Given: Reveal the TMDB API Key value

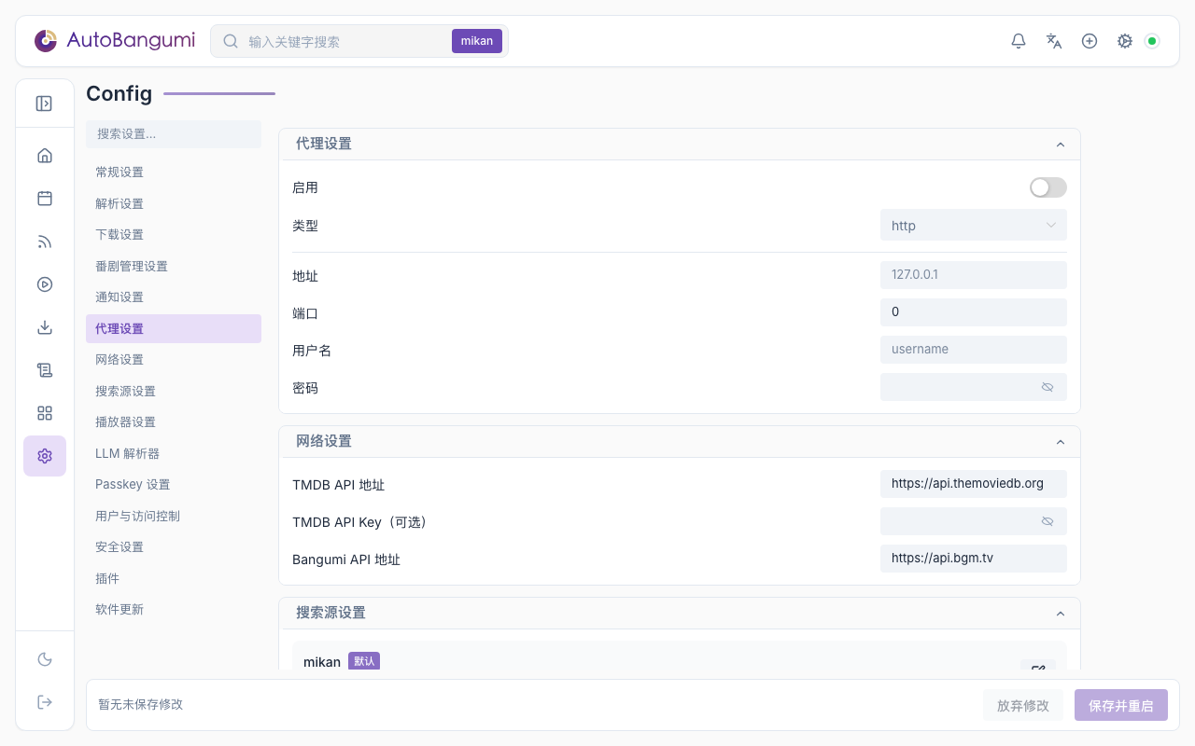Looking at the screenshot, I should [x=1047, y=521].
